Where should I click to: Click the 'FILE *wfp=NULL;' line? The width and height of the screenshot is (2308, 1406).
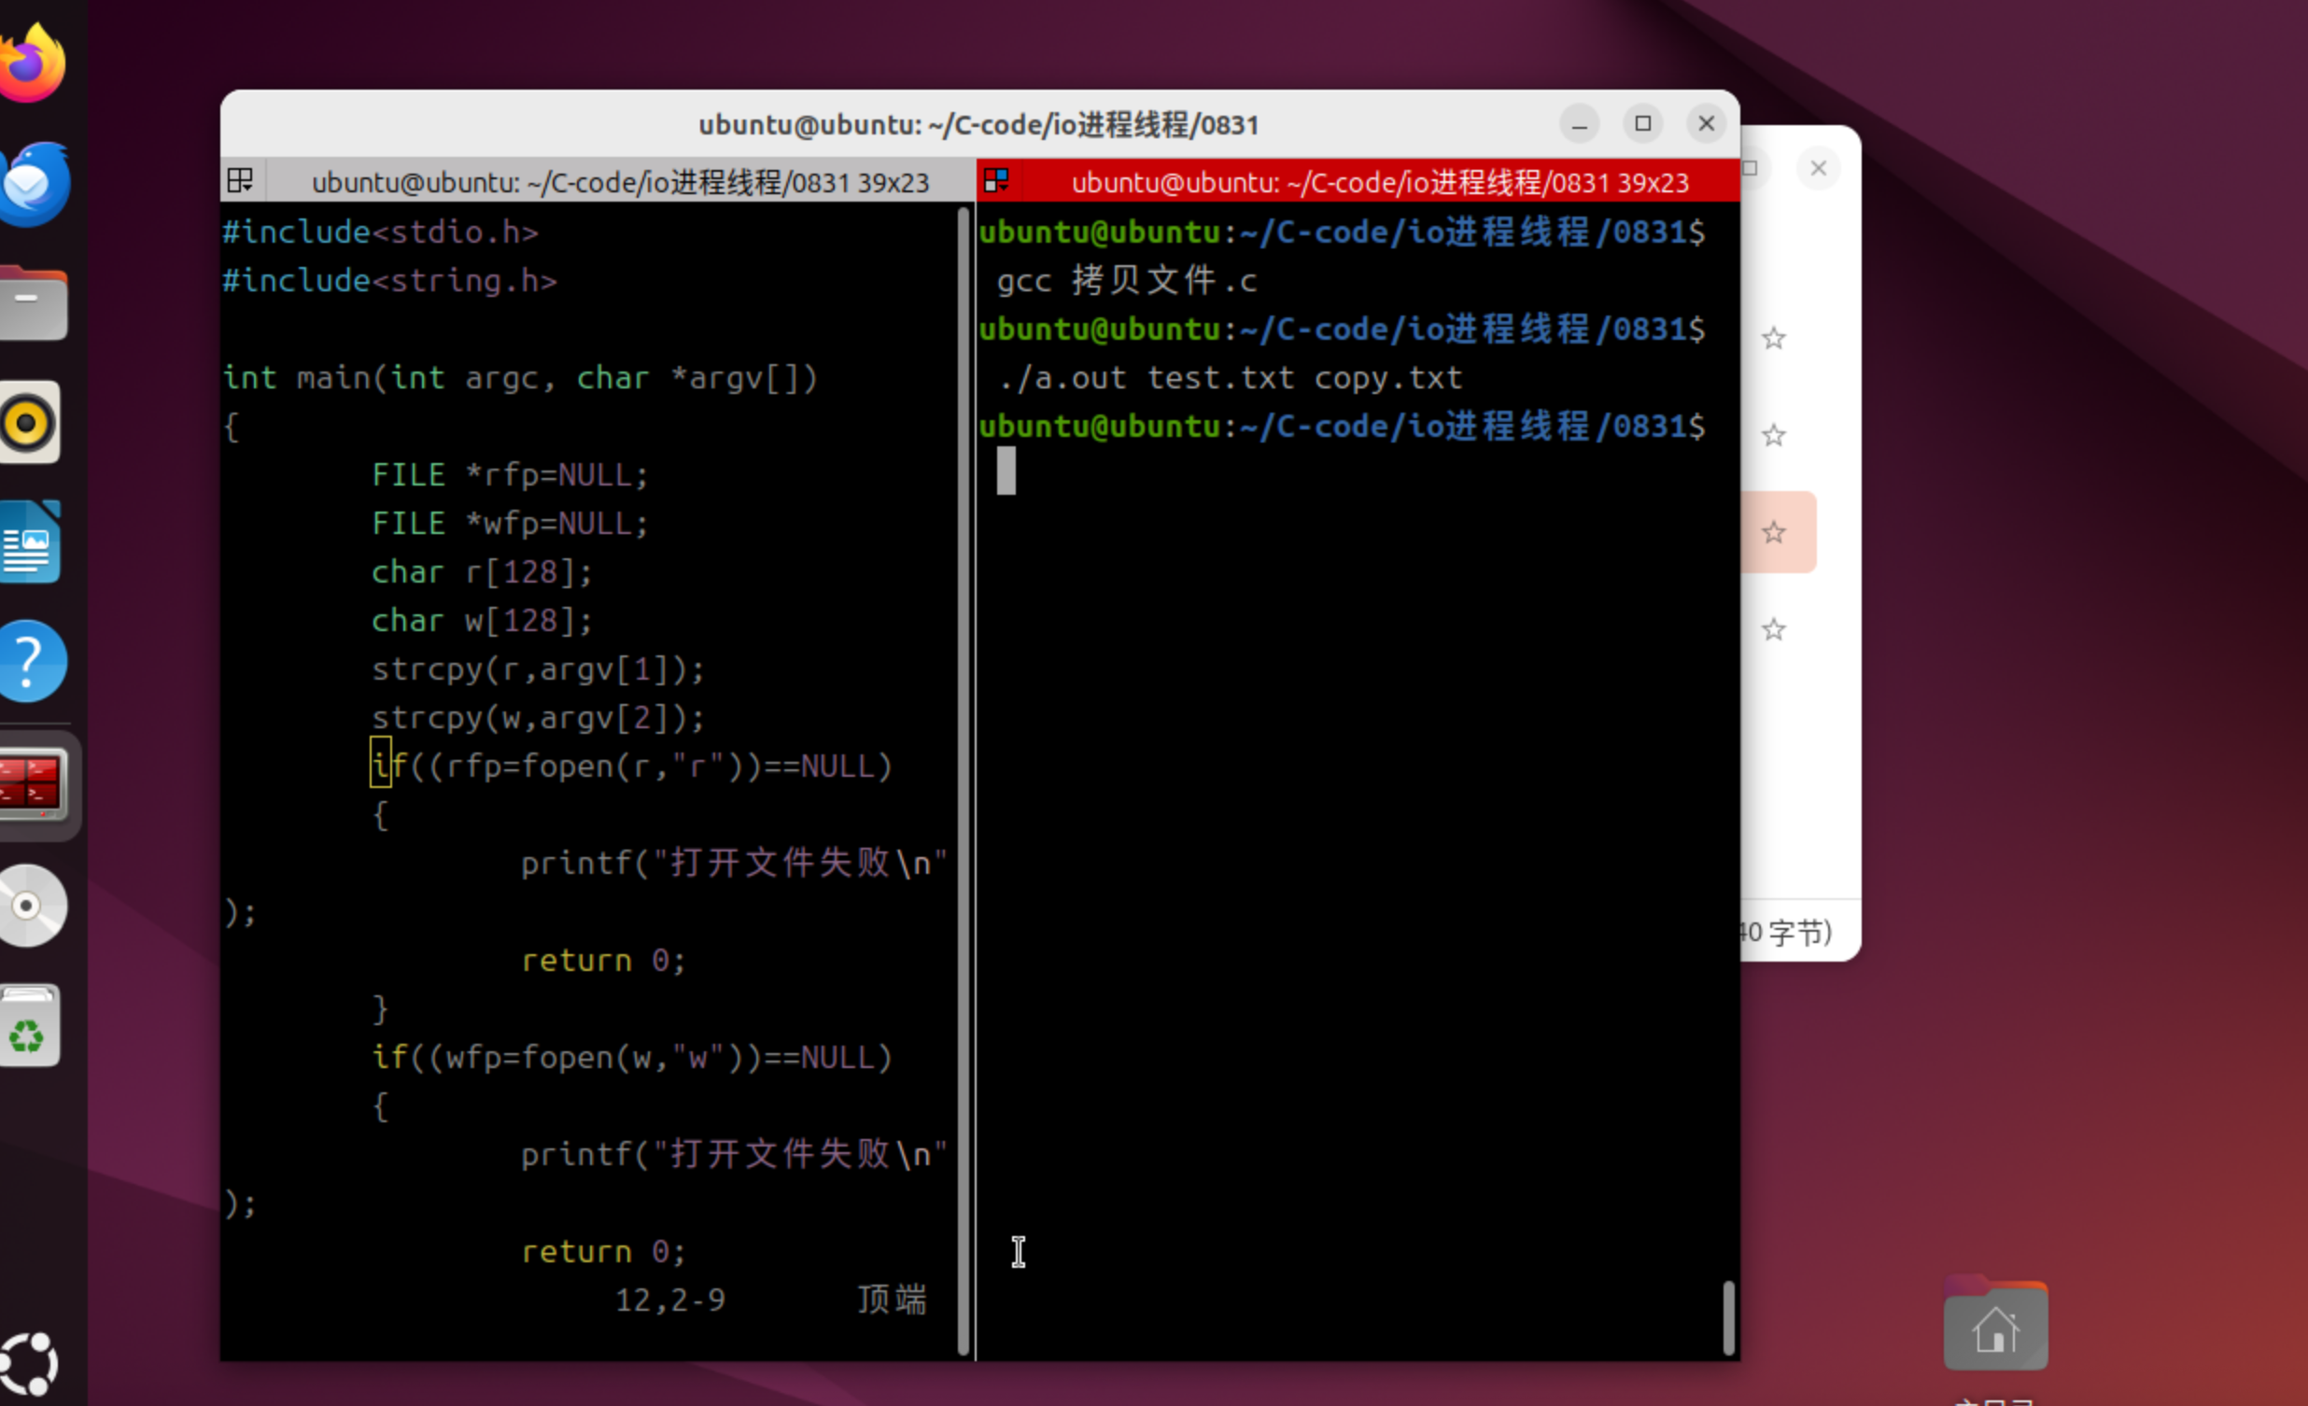[511, 524]
